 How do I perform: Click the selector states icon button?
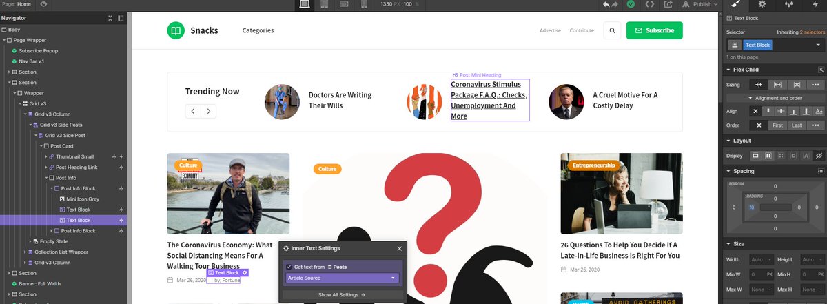tap(735, 45)
